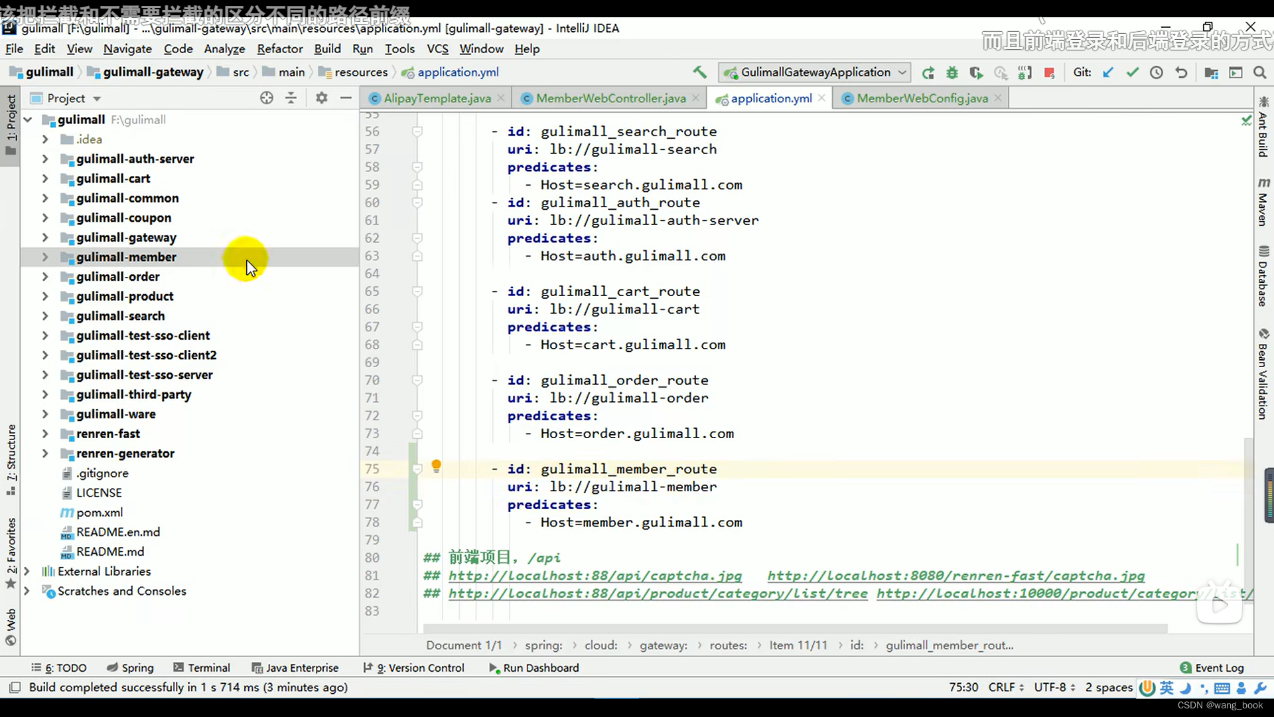Click cursor position 75:30 in status bar
This screenshot has height=717, width=1274.
pyautogui.click(x=963, y=687)
